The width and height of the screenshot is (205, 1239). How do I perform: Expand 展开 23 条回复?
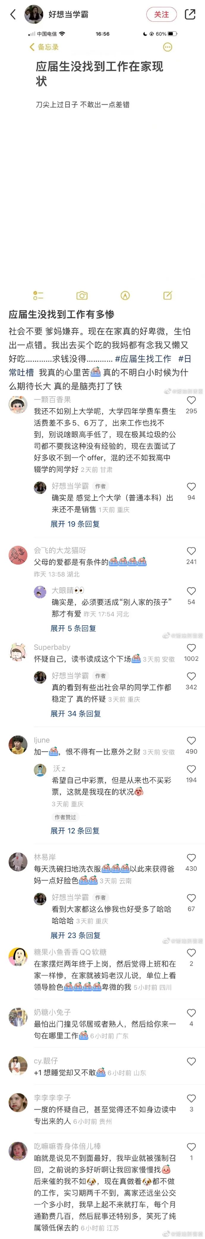(76, 935)
